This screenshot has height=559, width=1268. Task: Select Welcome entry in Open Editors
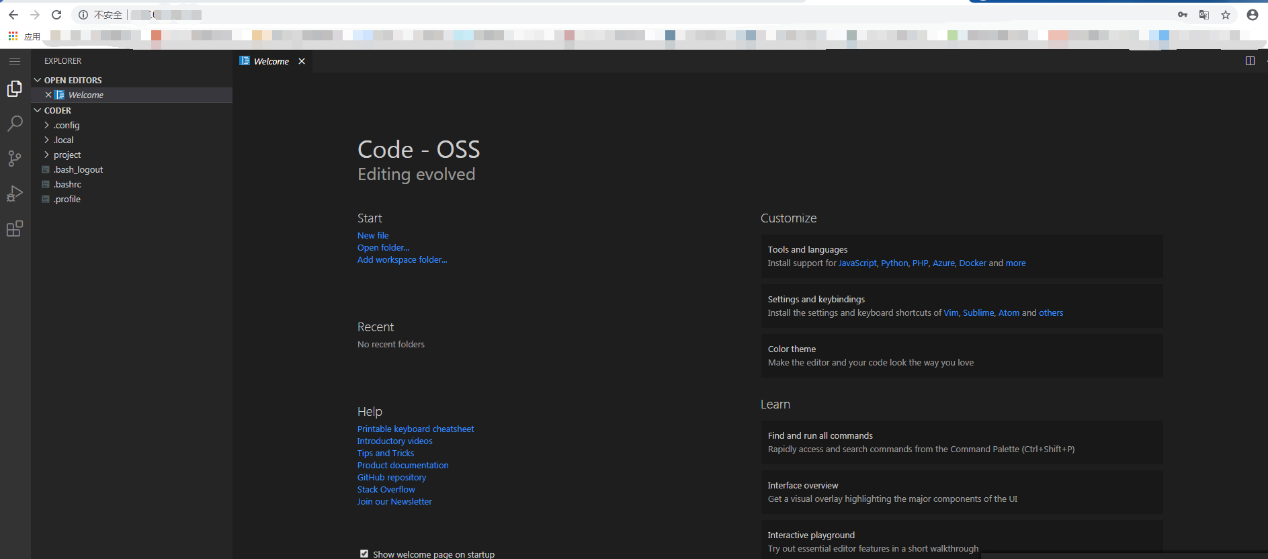[132, 95]
